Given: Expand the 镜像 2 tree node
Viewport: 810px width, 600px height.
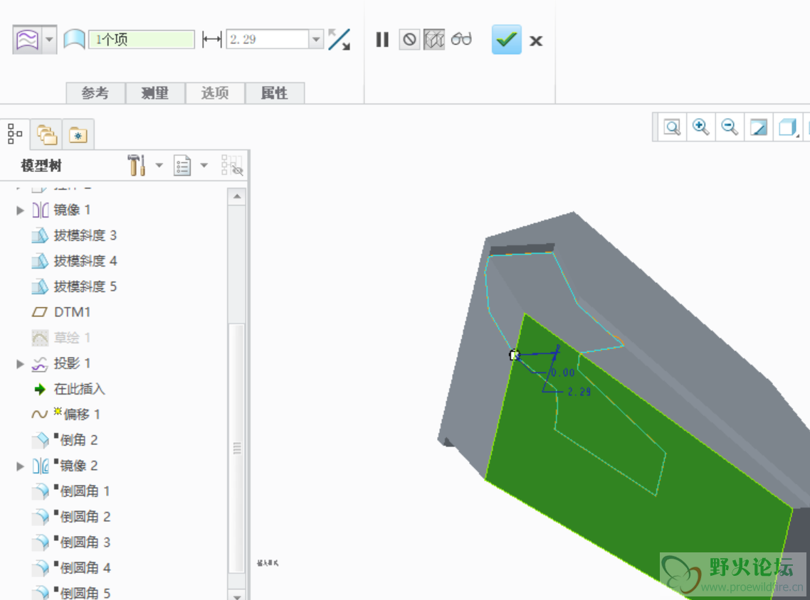Looking at the screenshot, I should 20,466.
